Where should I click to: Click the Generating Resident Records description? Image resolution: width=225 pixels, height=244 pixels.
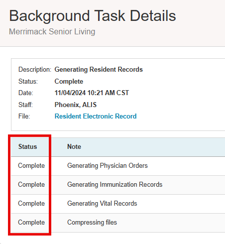99,70
